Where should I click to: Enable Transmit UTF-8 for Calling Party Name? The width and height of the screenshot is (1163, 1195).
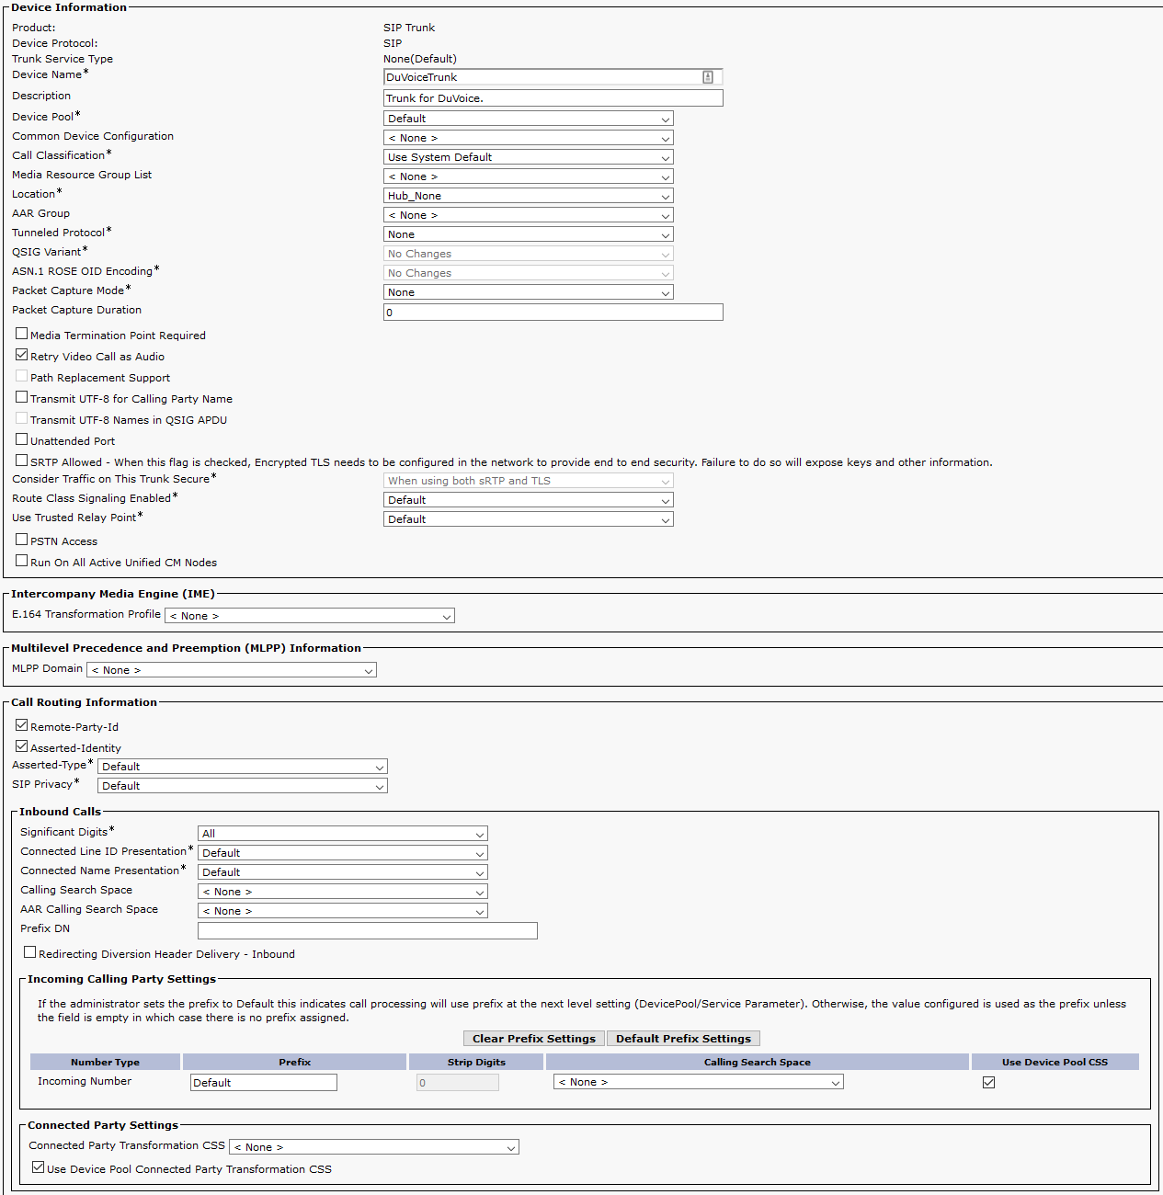click(x=21, y=397)
